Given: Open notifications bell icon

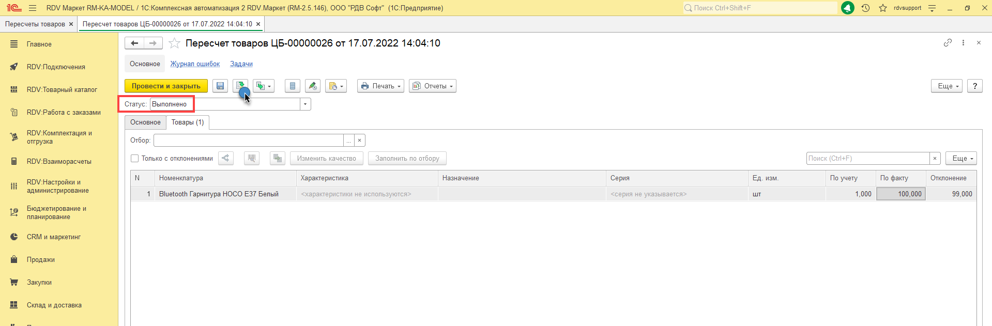Looking at the screenshot, I should (x=848, y=8).
